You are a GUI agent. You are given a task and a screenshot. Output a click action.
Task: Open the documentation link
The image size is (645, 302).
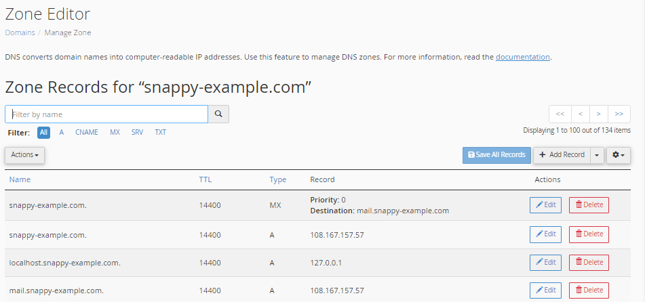522,57
